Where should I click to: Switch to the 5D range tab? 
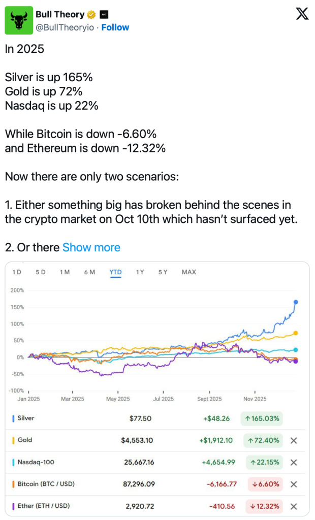tap(41, 272)
